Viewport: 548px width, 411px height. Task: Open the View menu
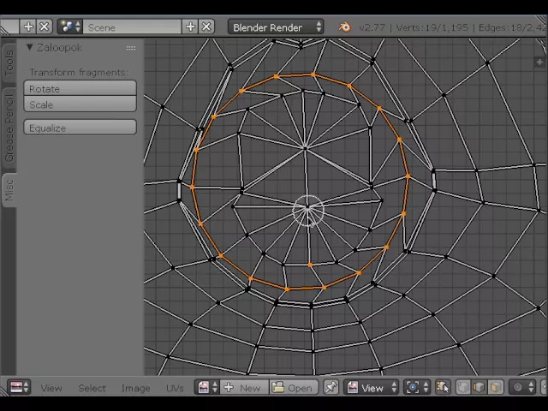tap(51, 388)
